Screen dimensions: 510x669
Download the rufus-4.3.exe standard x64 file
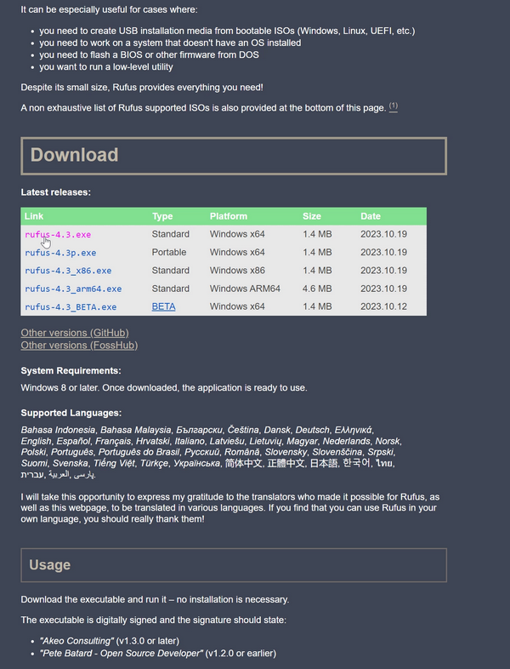[58, 234]
